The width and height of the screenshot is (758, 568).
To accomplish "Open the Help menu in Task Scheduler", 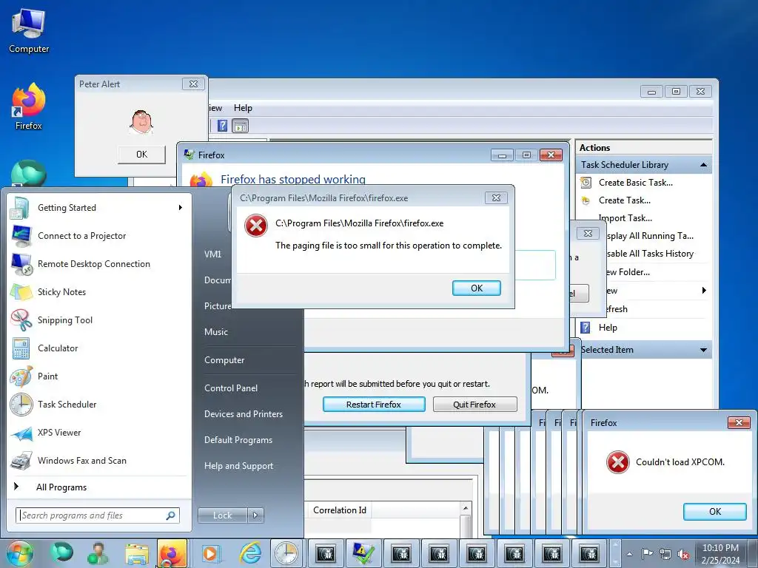I will [243, 108].
